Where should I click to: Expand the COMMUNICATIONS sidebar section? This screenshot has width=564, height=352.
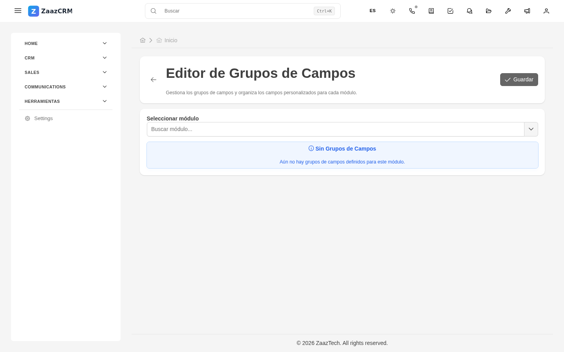(x=66, y=87)
